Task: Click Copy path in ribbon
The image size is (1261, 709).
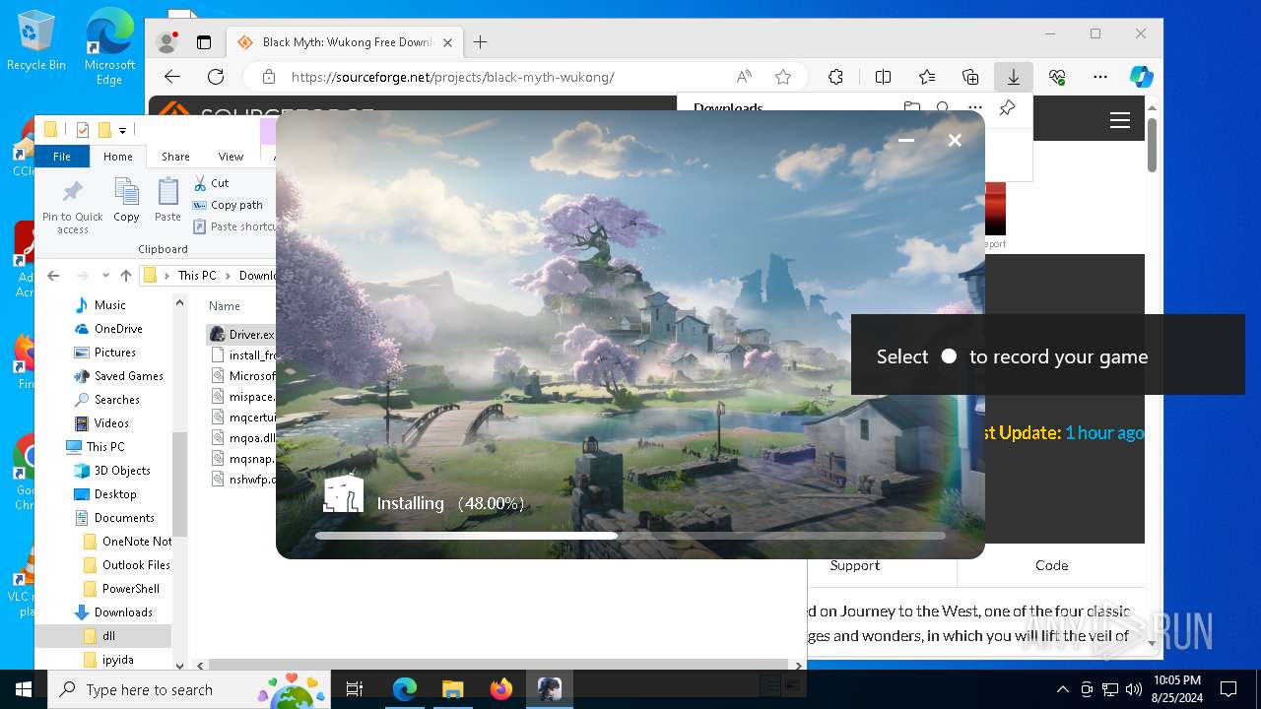Action: [x=228, y=205]
